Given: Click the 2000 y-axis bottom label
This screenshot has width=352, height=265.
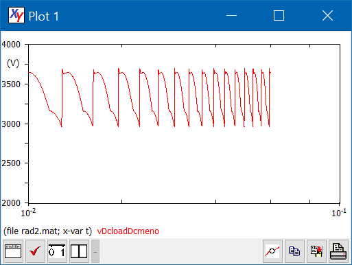Looking at the screenshot, I should tap(11, 203).
